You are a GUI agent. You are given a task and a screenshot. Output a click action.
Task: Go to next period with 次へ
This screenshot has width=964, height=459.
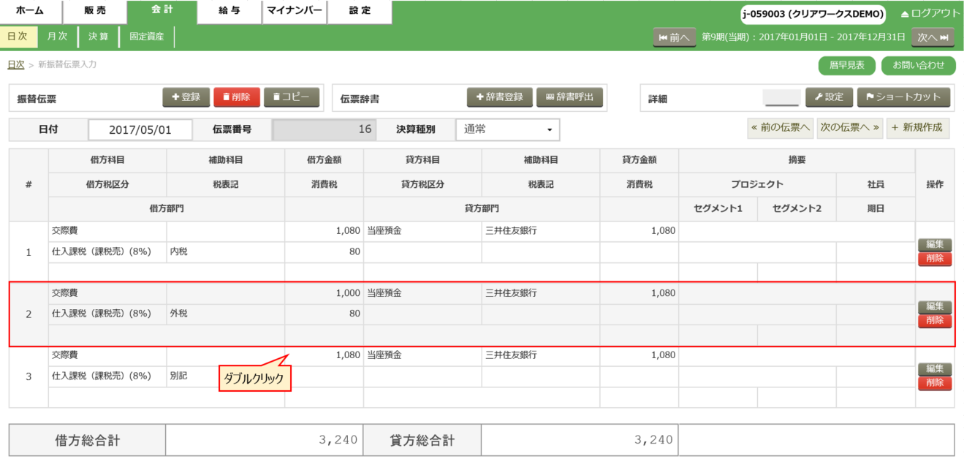(x=933, y=37)
